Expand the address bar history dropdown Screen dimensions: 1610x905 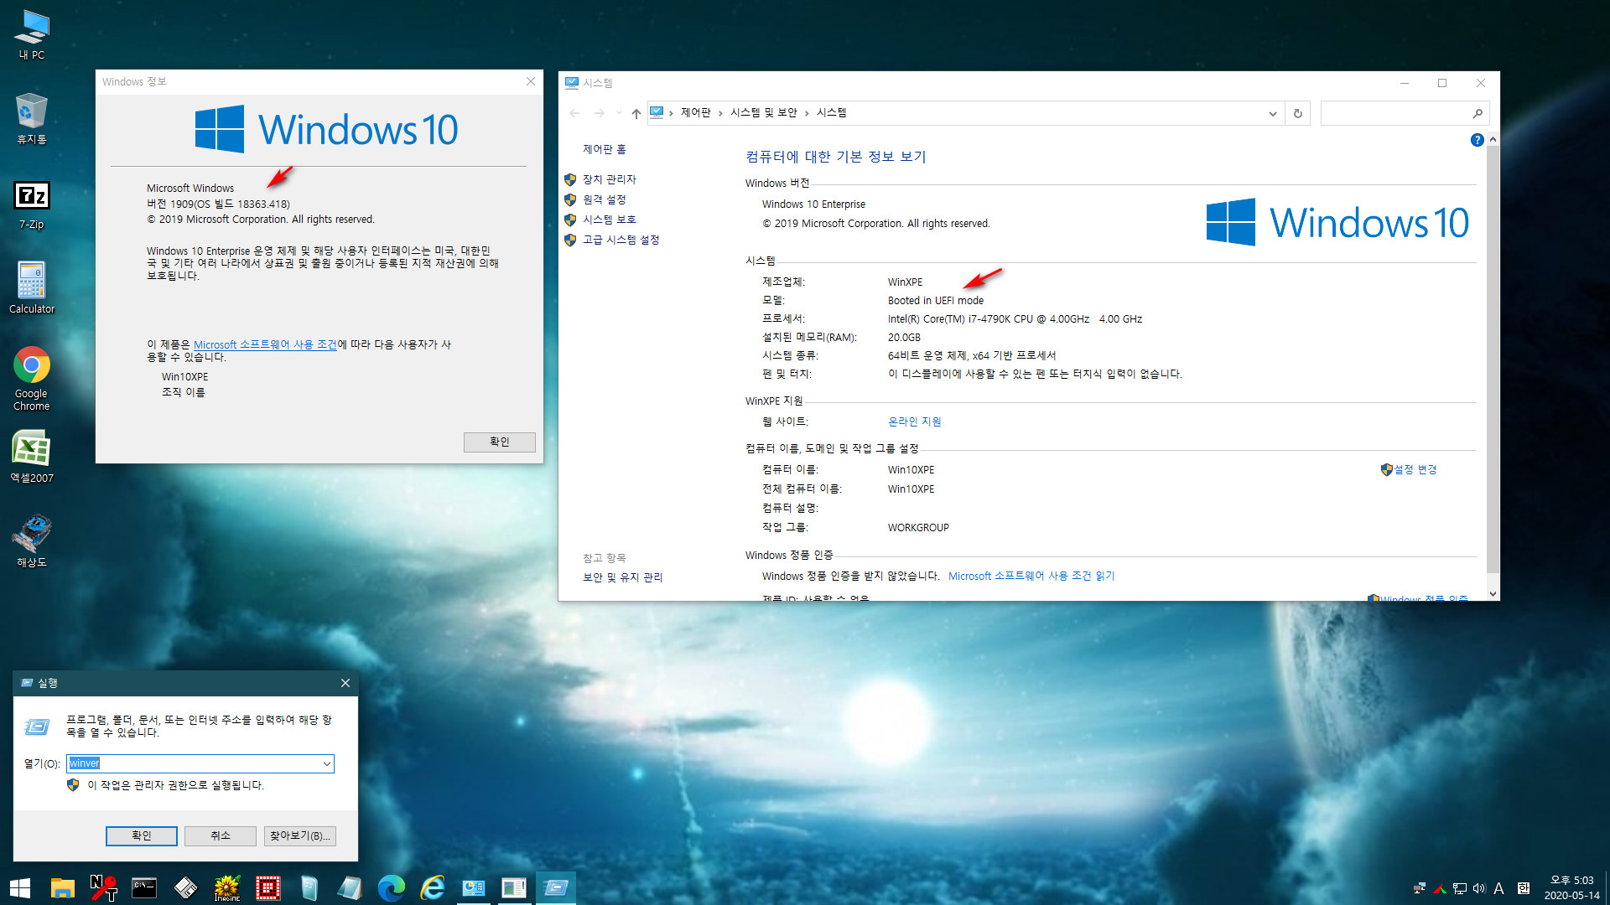click(1272, 113)
